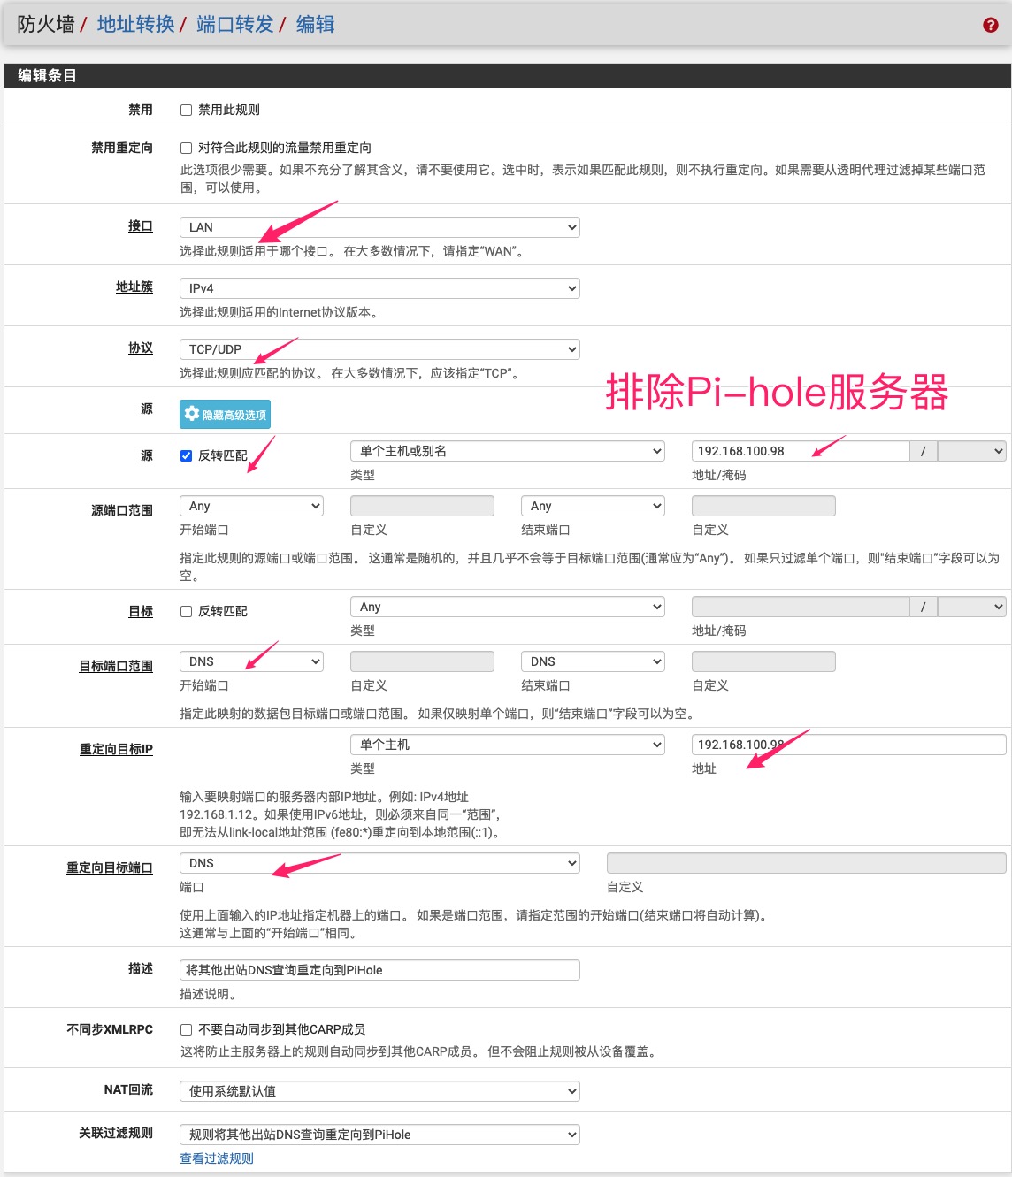
Task: Navigate to 端口转发 breadcrumb item
Action: (234, 25)
